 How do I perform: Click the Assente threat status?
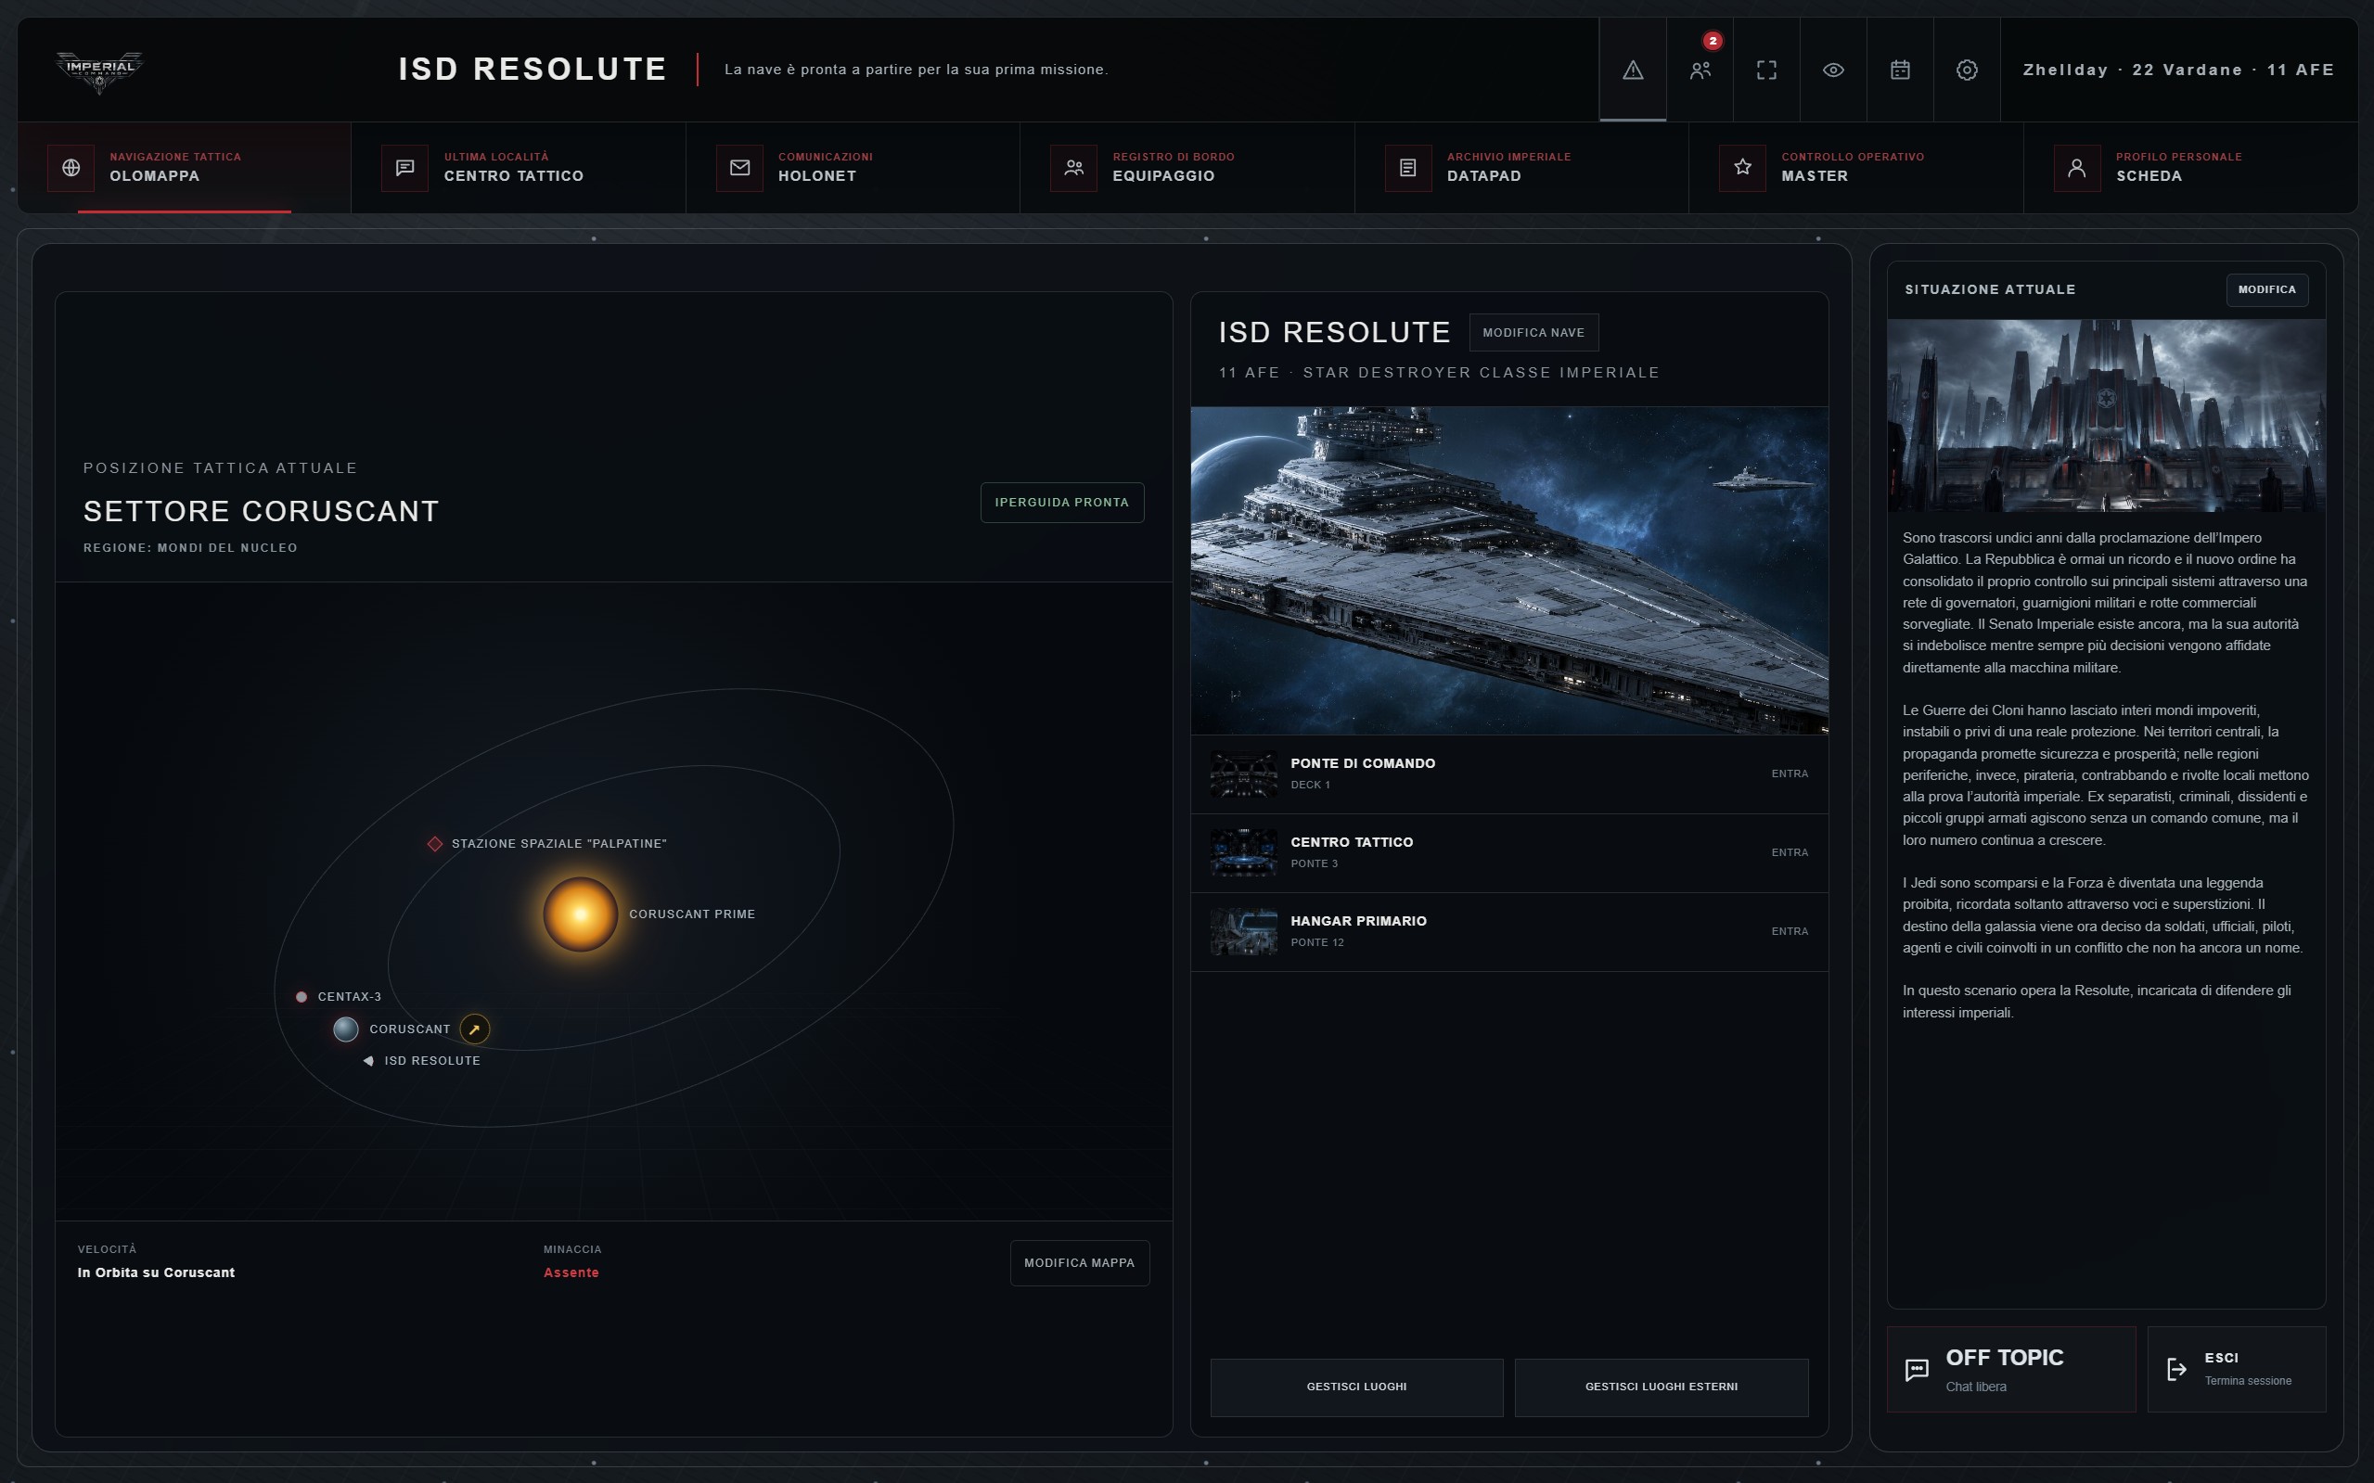point(571,1272)
